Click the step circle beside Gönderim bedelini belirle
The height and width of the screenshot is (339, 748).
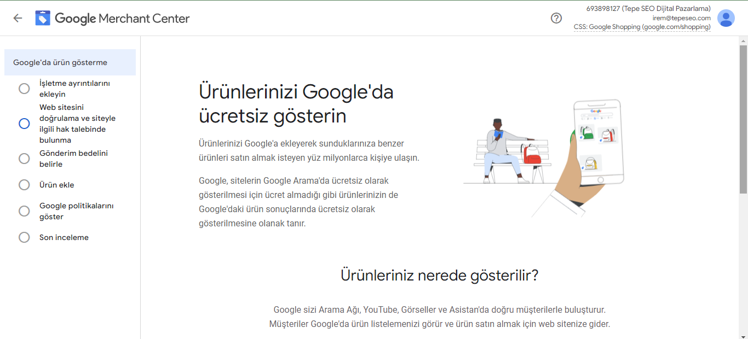(24, 159)
